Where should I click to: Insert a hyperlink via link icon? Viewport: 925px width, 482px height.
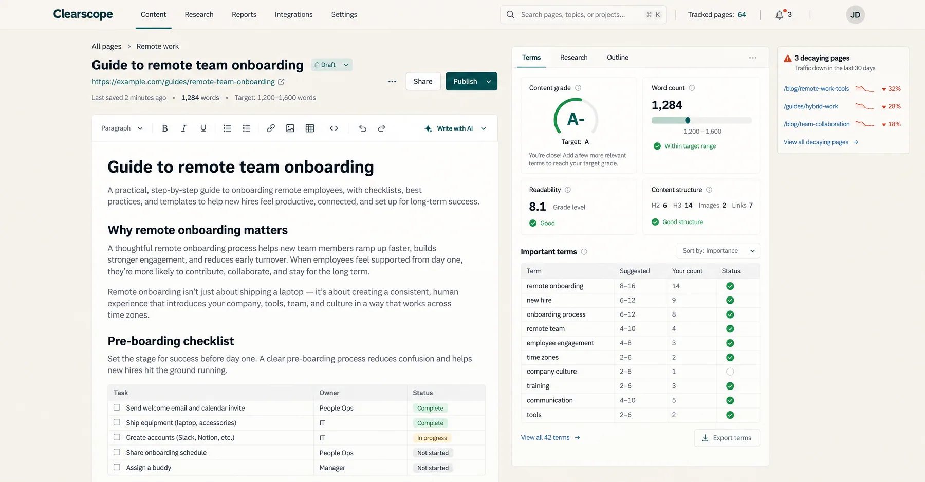(271, 128)
